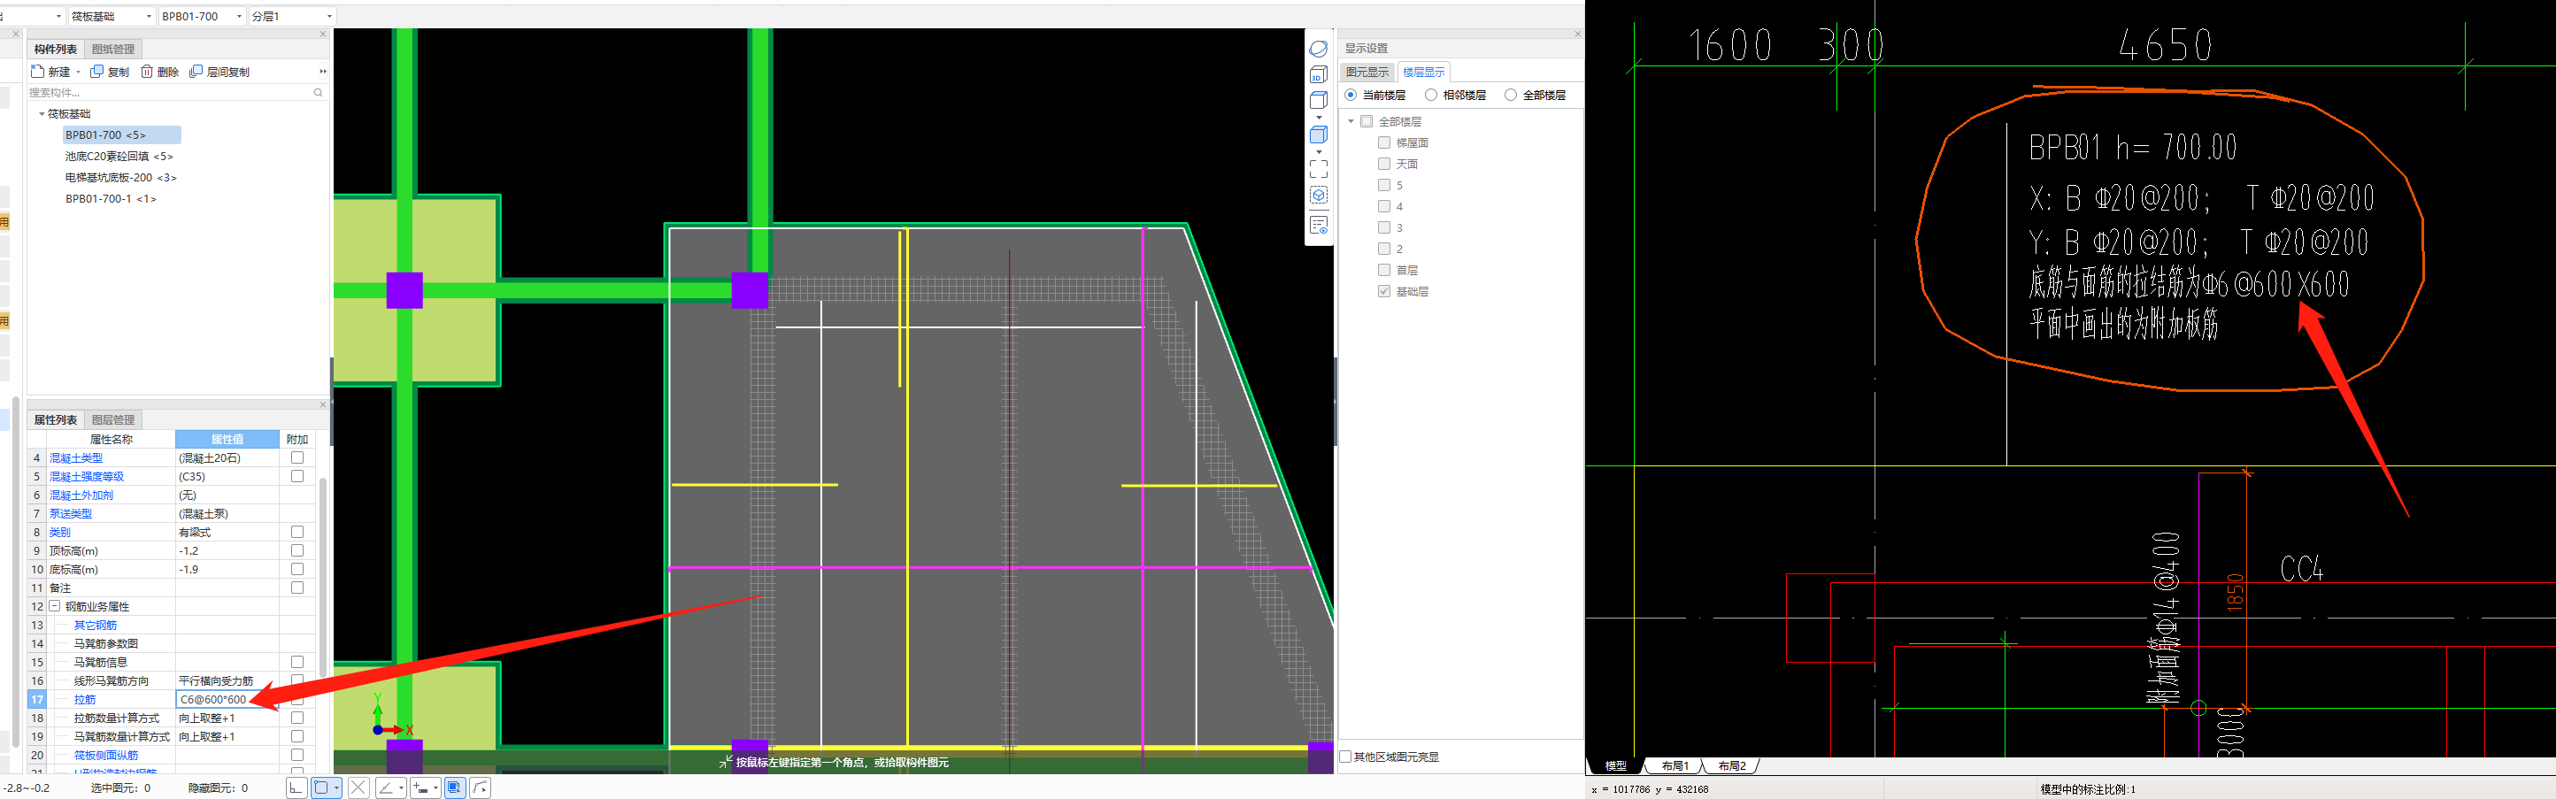Switch to the 图层管理 tab
This screenshot has height=799, width=2556.
pyautogui.click(x=113, y=419)
